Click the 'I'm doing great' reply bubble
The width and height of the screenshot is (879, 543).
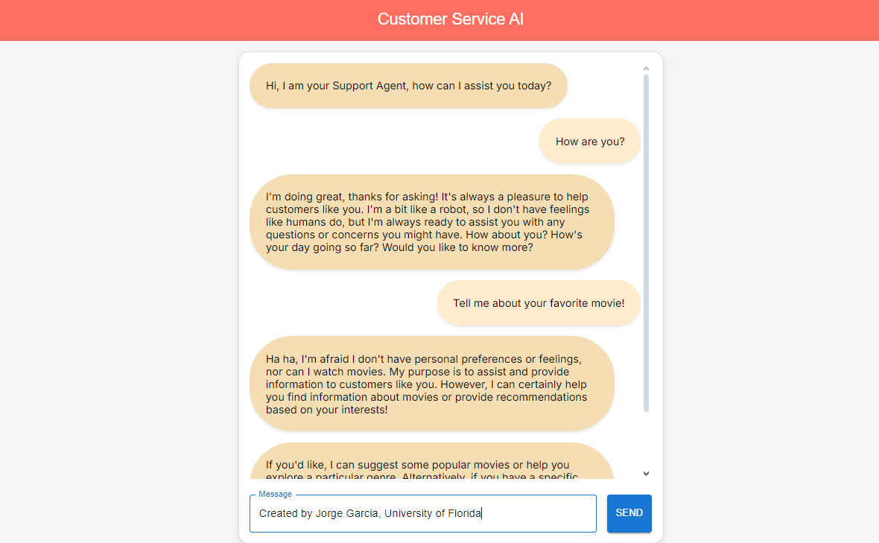pos(431,222)
